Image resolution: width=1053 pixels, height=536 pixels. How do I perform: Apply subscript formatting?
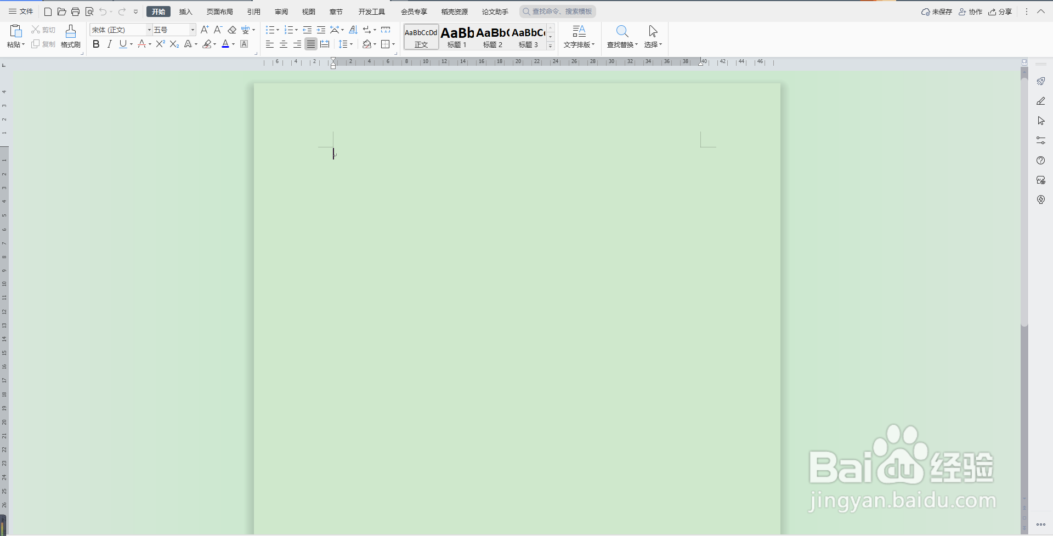tap(174, 44)
